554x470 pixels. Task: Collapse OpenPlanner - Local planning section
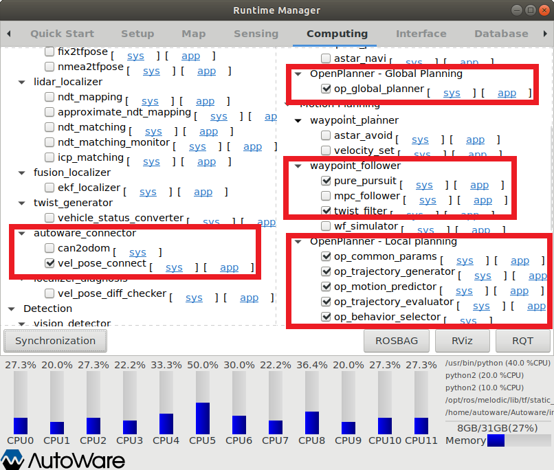coord(298,242)
